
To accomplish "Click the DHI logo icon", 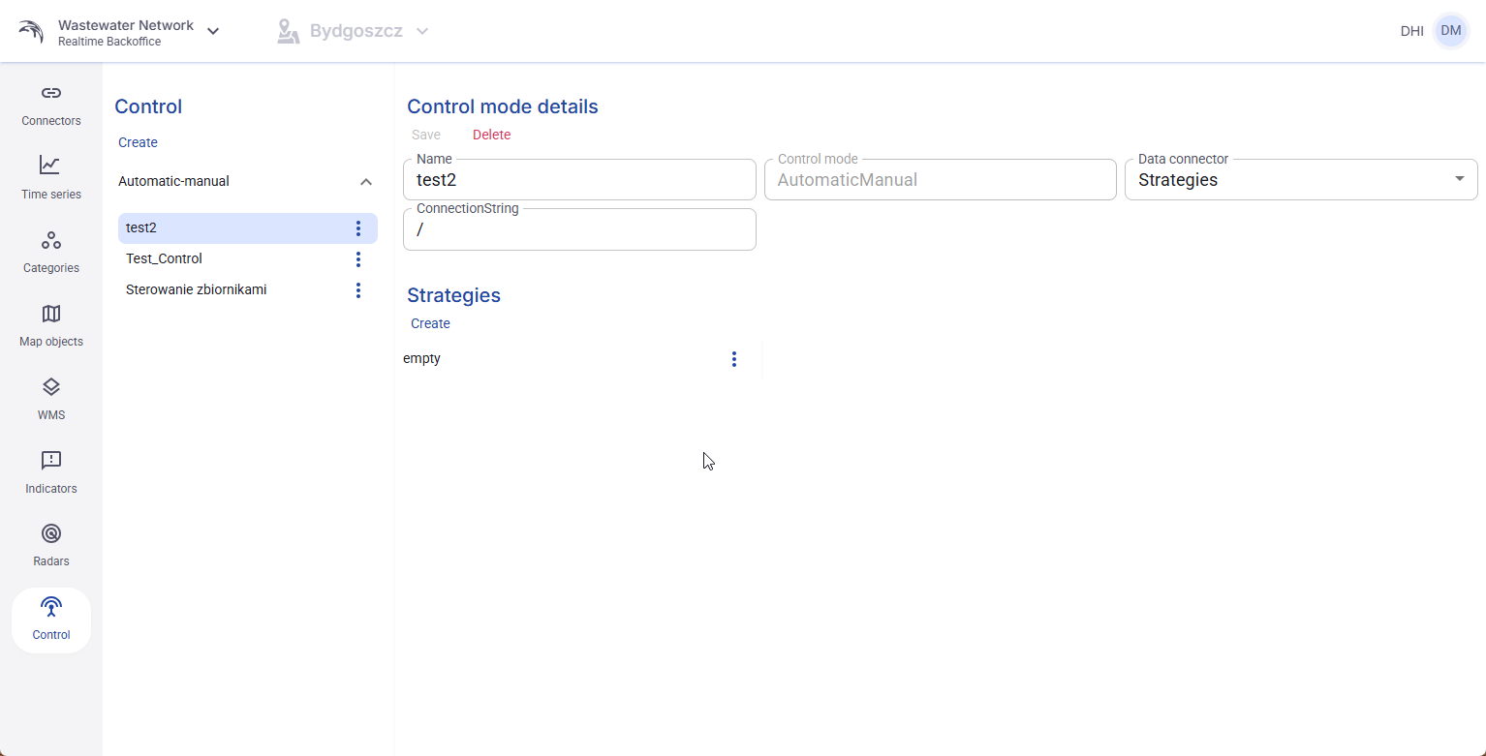I will (x=31, y=32).
